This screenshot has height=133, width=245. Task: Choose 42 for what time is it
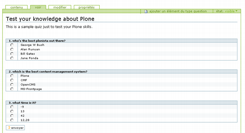tap(12, 116)
